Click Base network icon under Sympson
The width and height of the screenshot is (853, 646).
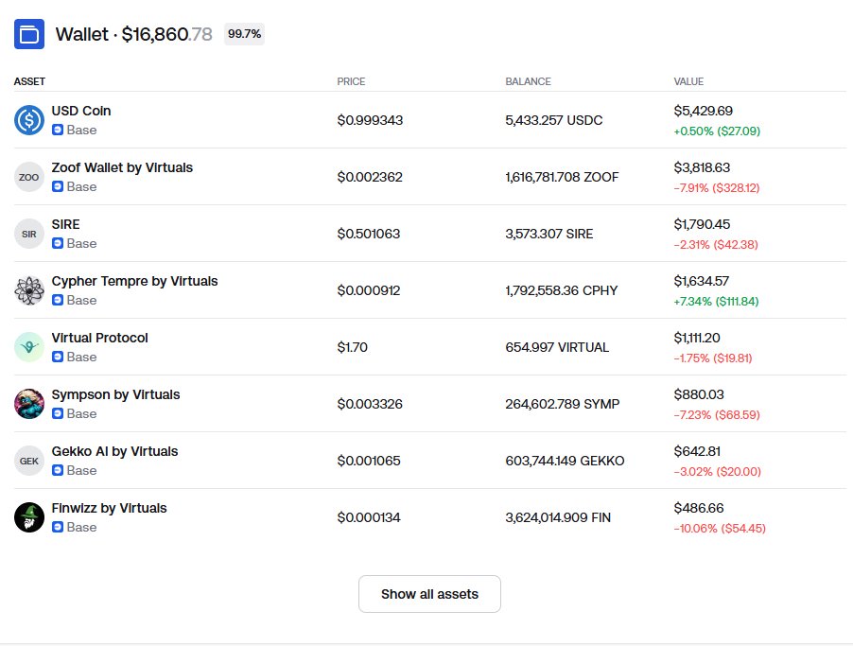coord(58,413)
